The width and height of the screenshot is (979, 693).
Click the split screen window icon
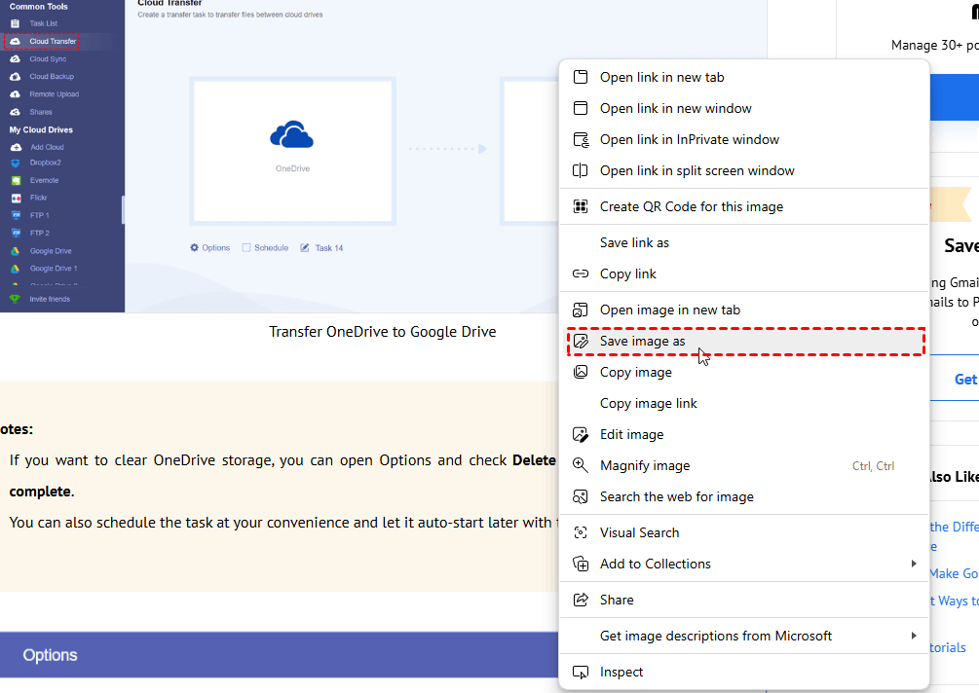pyautogui.click(x=580, y=170)
